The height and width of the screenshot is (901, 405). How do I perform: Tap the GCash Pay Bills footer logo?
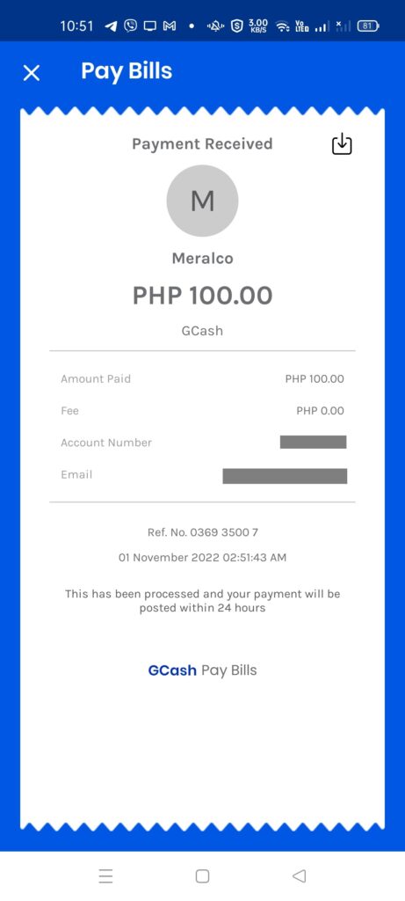pyautogui.click(x=202, y=670)
